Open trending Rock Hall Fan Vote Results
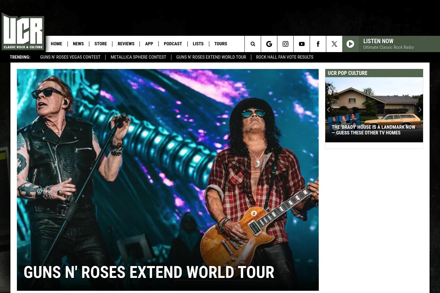 284,57
